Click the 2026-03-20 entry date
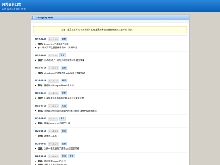Viewport: 220px width, 165px height. (40, 144)
